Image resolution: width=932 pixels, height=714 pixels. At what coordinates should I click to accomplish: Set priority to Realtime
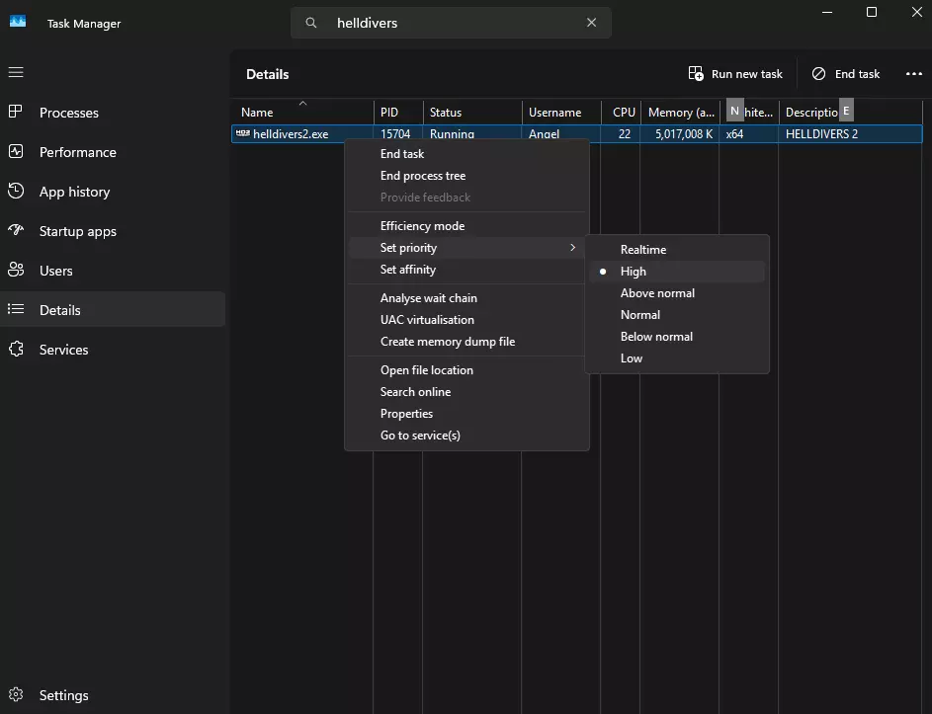[643, 250]
